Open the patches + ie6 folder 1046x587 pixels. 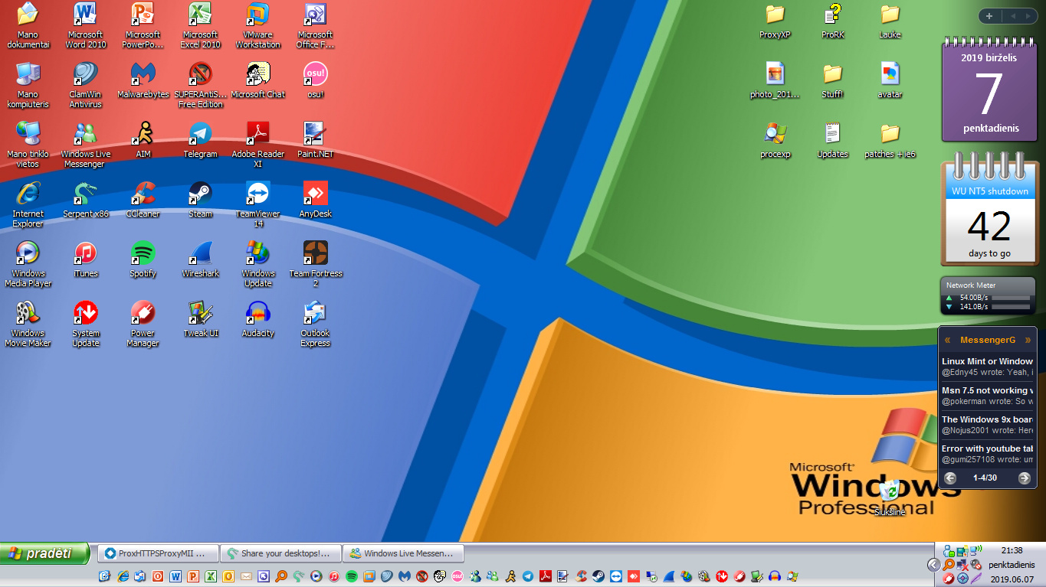coord(890,141)
